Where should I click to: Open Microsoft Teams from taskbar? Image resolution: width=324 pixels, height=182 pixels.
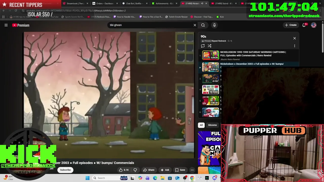pos(148,178)
